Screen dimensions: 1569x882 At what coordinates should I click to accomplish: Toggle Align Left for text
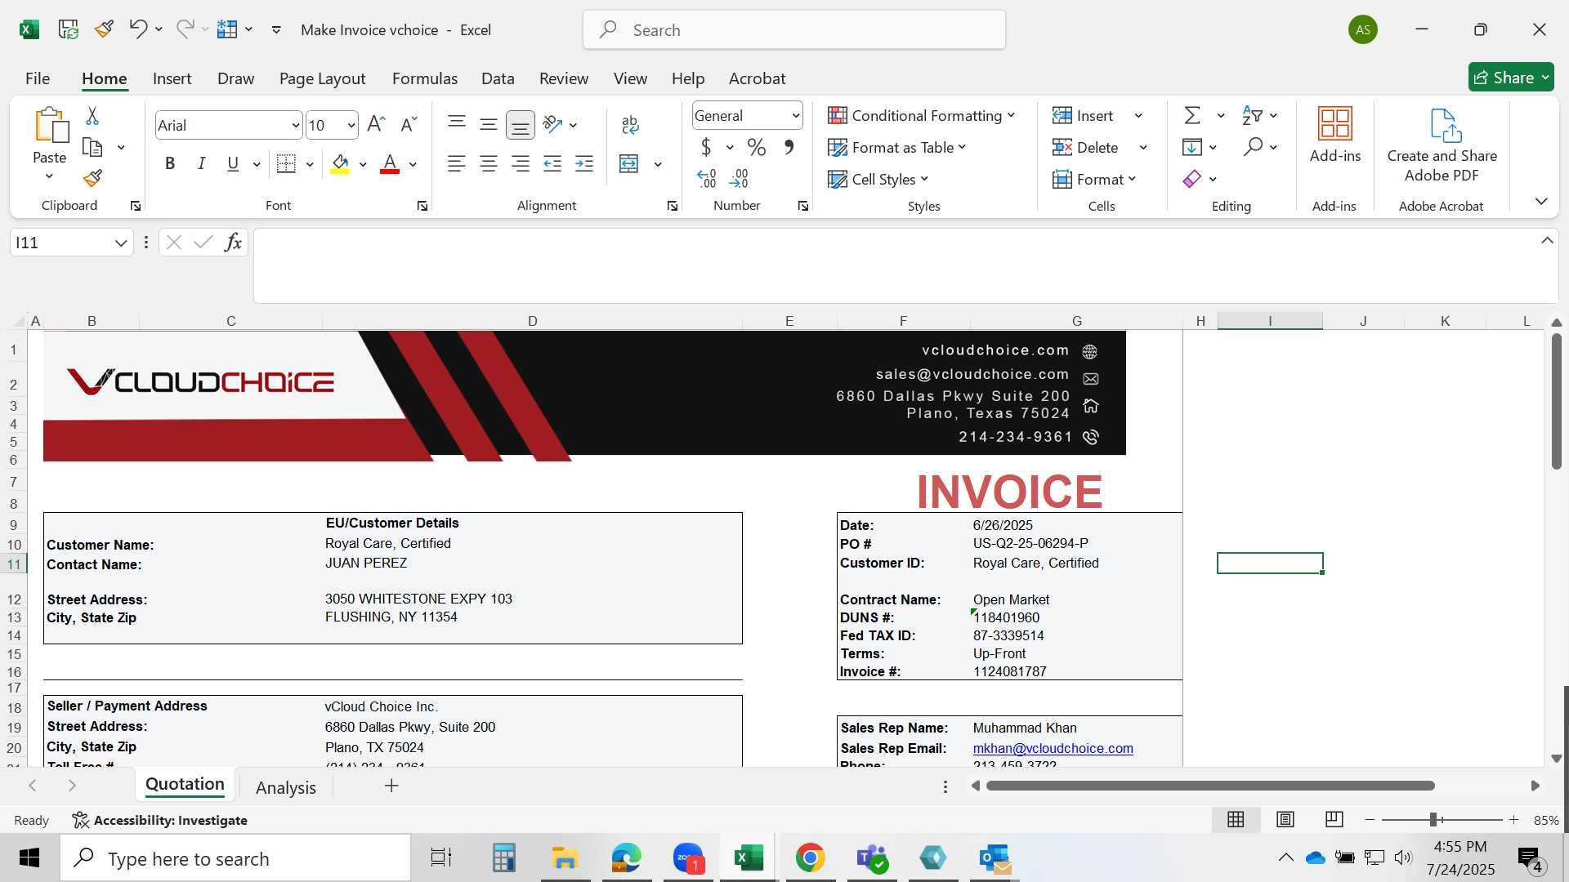457,164
